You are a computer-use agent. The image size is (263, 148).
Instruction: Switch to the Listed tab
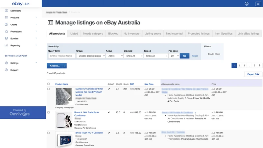tap(74, 34)
